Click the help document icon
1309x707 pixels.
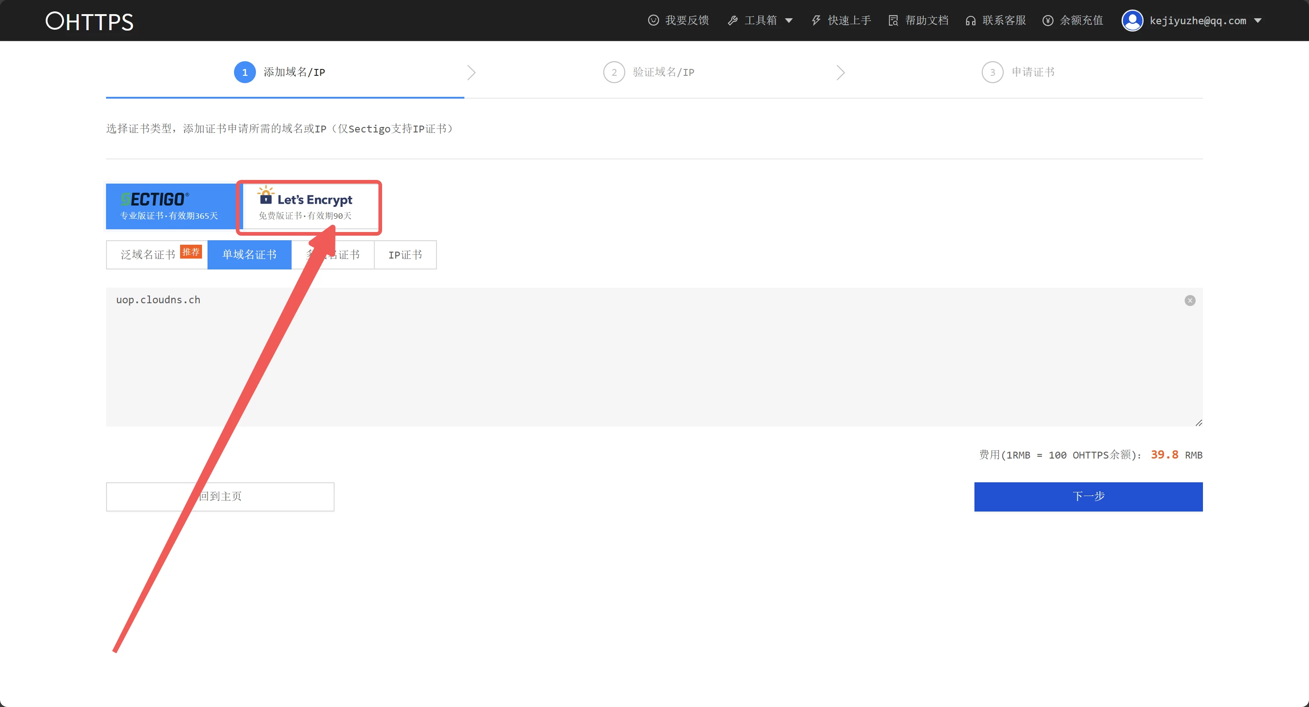click(893, 20)
